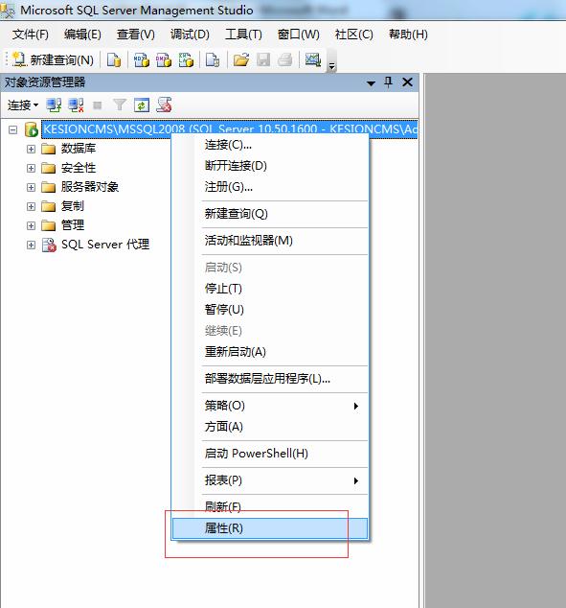
Task: Open the 查看(V) menu
Action: [x=135, y=35]
